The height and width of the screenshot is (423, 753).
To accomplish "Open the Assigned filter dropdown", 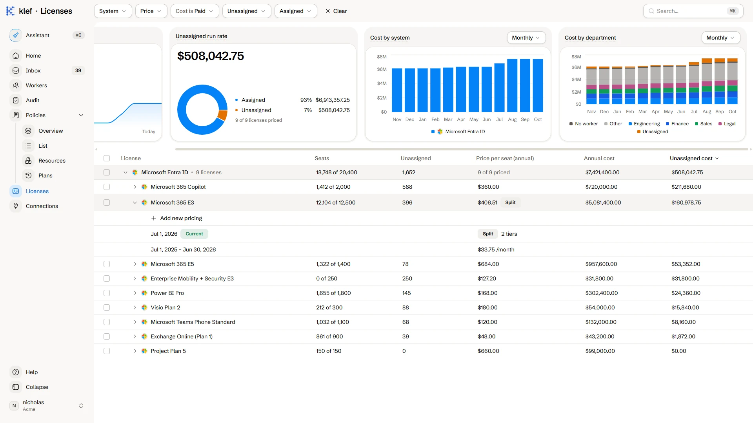I will [x=296, y=11].
